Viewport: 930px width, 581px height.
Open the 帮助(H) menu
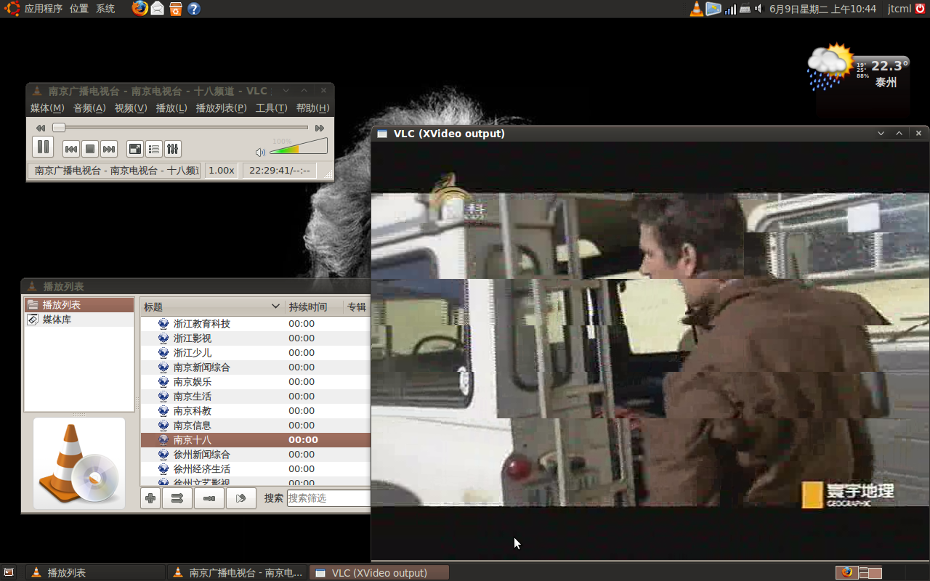pos(312,108)
